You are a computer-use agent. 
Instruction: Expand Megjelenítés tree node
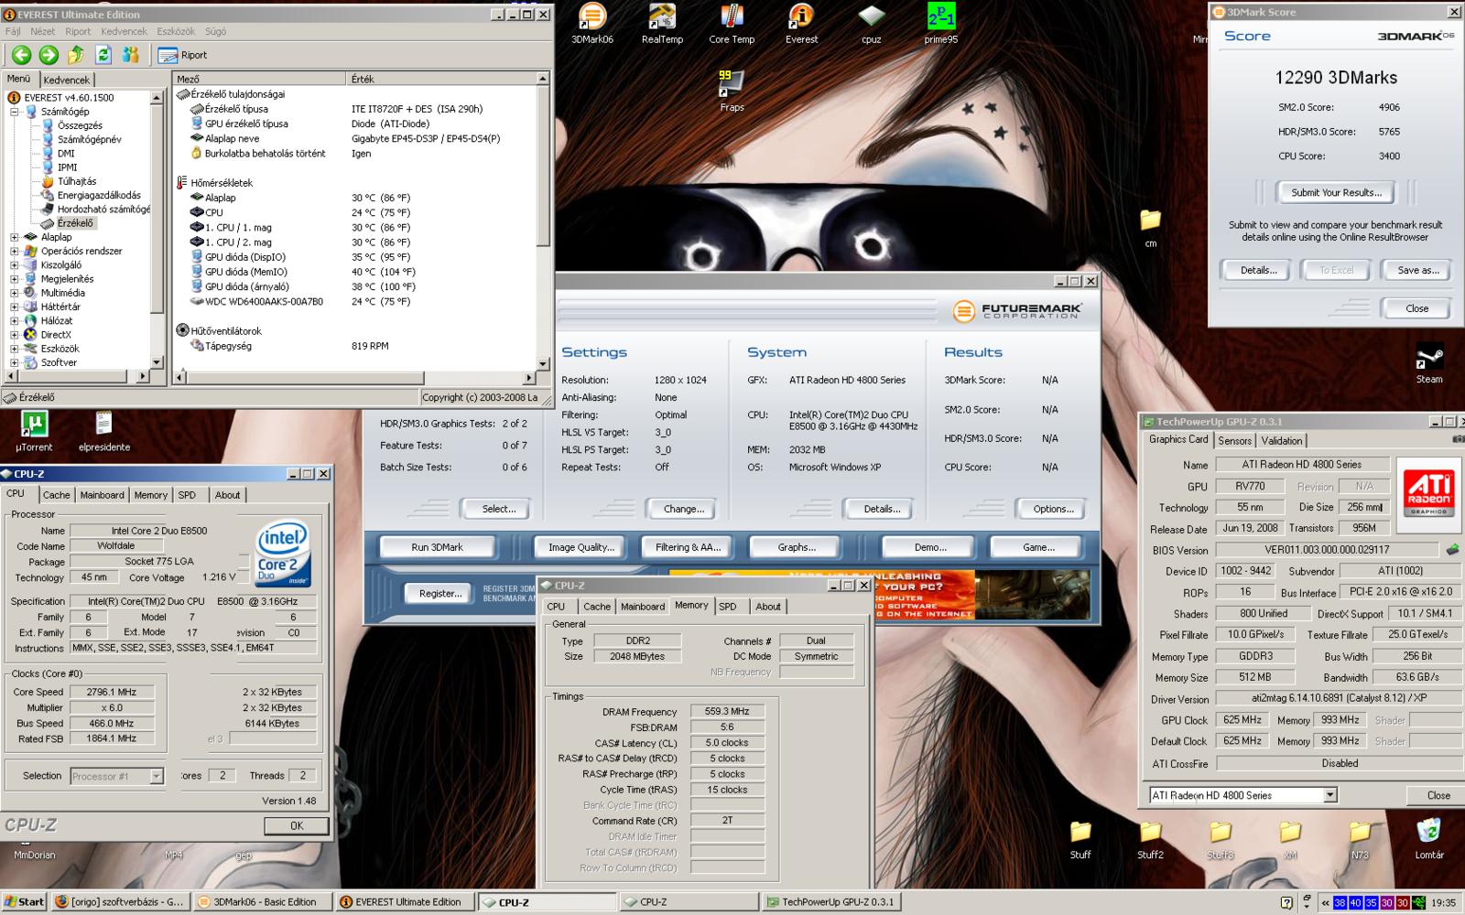click(x=15, y=279)
